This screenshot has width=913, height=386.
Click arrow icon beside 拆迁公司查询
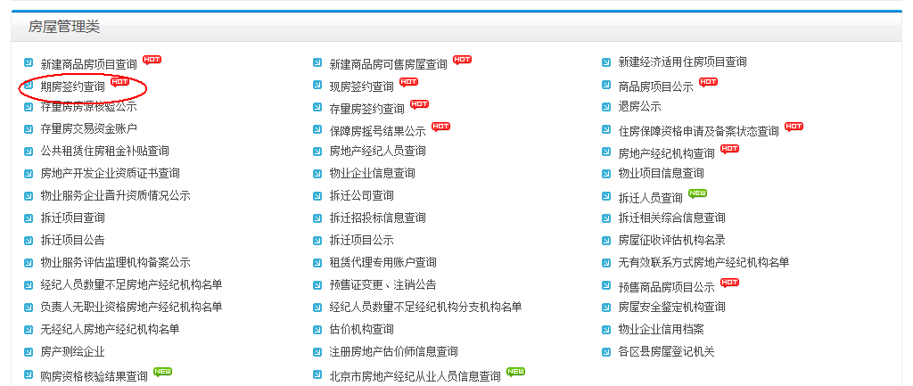click(x=317, y=195)
